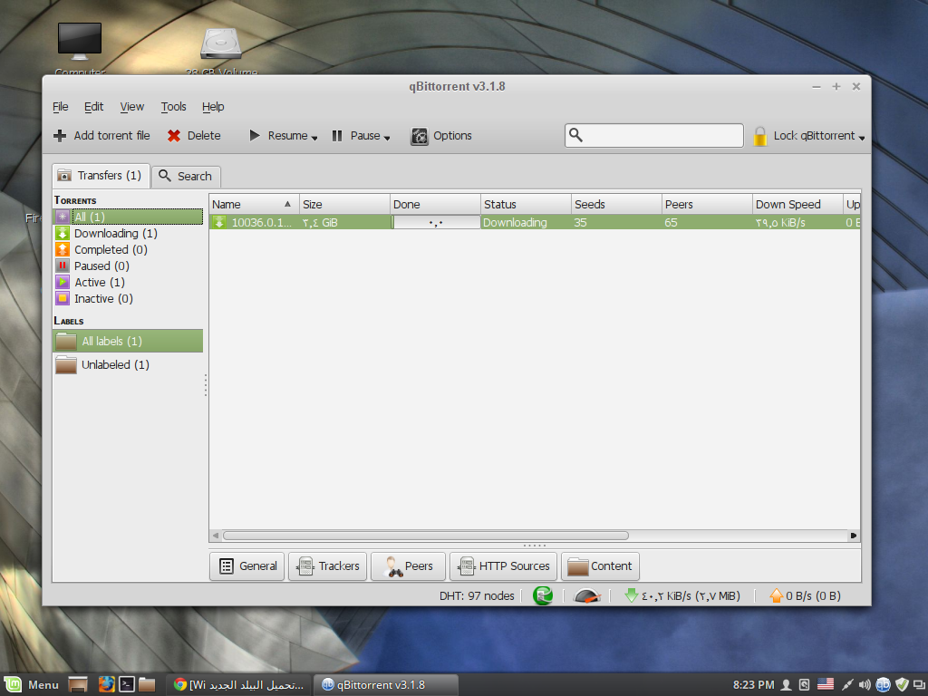The image size is (928, 696).
Task: Click the qBittorrent tray icon
Action: (x=883, y=685)
